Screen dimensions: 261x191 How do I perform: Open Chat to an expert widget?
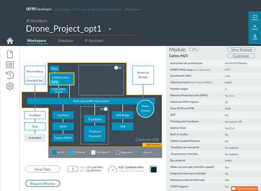(x=245, y=189)
